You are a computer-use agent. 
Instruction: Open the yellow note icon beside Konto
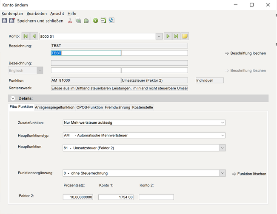[x=185, y=36]
